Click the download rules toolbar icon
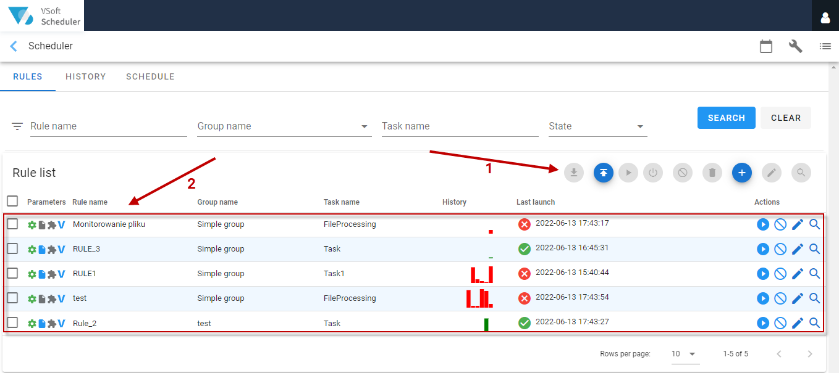This screenshot has width=839, height=373. point(574,173)
